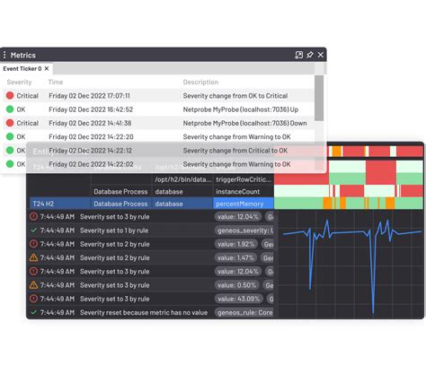
Task: Click the instanceCount severity timeline bar
Action: click(x=349, y=191)
